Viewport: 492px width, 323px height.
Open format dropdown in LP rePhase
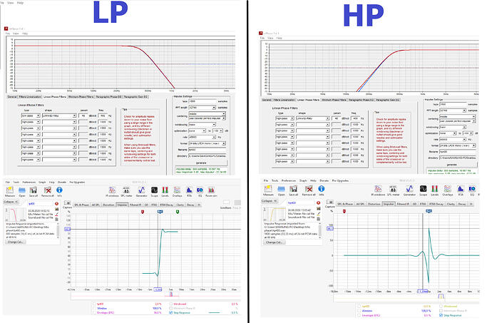click(x=207, y=143)
